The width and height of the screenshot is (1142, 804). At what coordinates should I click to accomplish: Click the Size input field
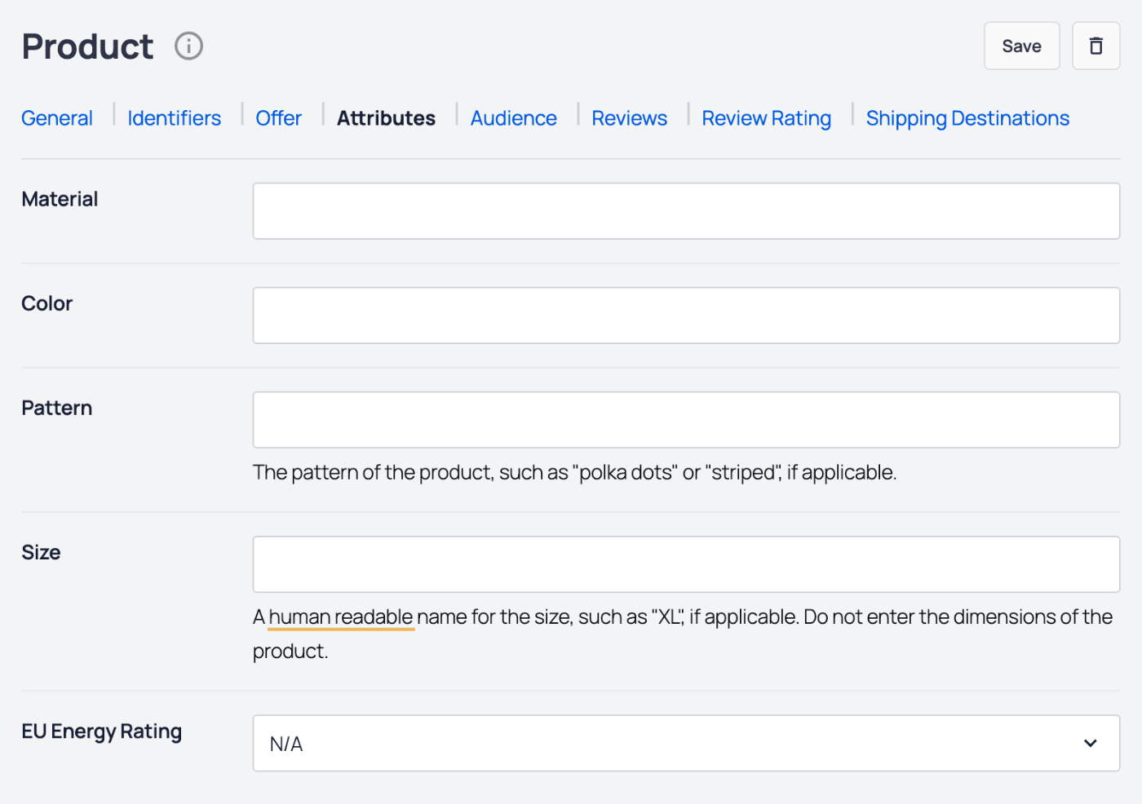click(685, 564)
